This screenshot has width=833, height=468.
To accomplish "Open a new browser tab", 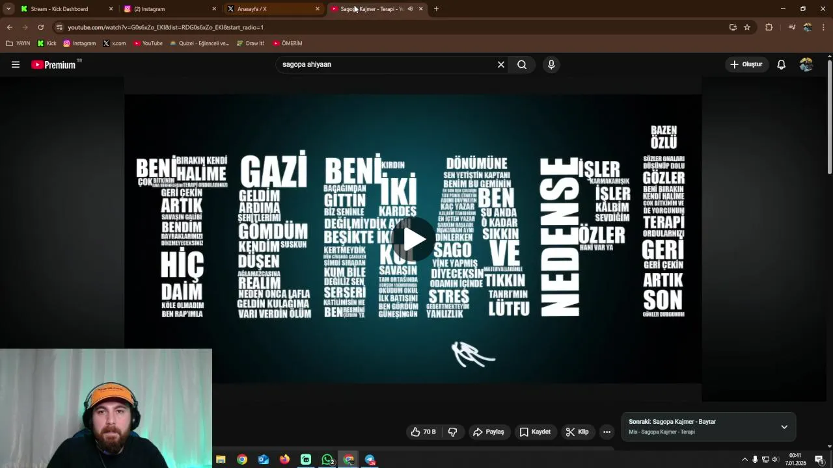I will click(x=436, y=9).
